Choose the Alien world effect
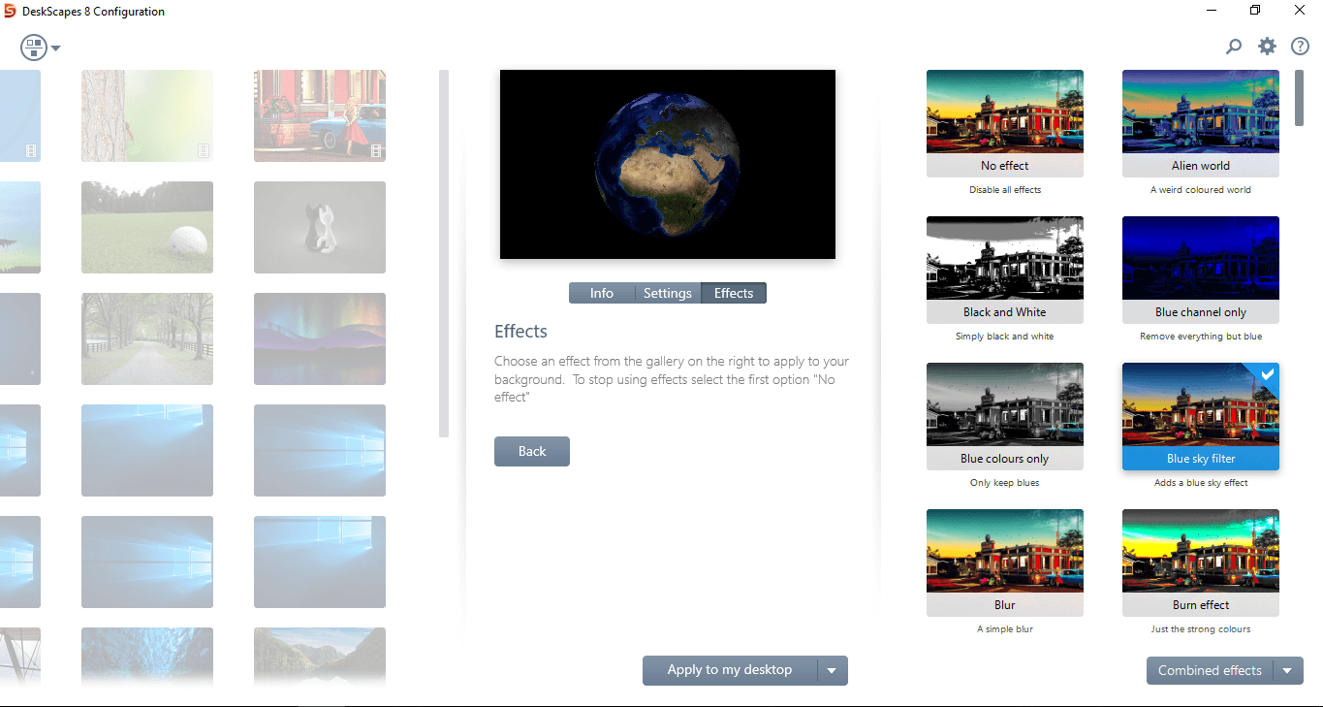This screenshot has height=707, width=1323. [x=1201, y=123]
